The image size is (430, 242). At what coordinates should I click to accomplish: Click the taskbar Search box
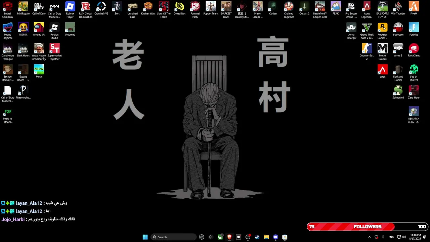(x=173, y=237)
